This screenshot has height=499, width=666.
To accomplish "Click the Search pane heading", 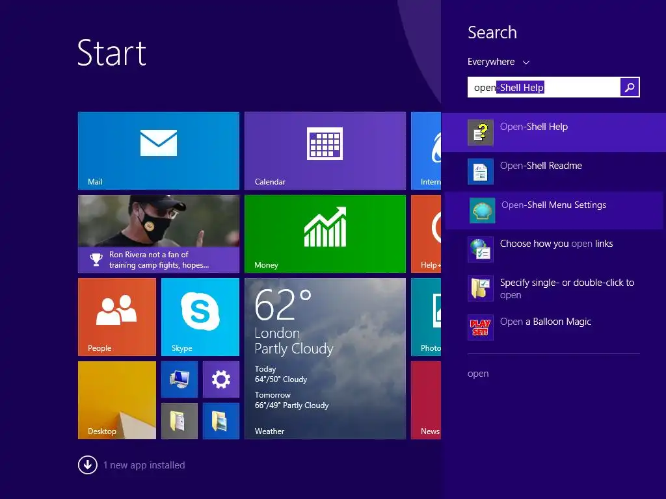I will tap(492, 32).
